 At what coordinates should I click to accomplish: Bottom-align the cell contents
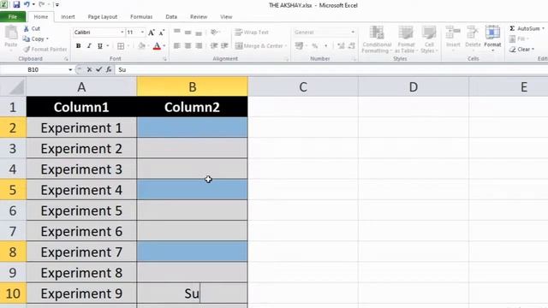(199, 33)
